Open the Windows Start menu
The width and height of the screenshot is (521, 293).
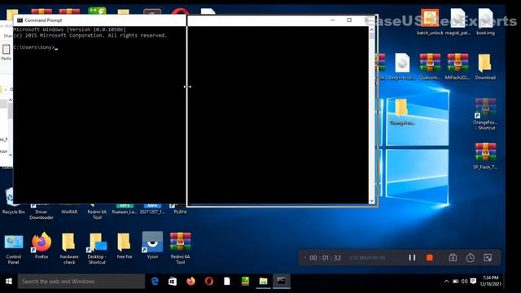(x=9, y=282)
